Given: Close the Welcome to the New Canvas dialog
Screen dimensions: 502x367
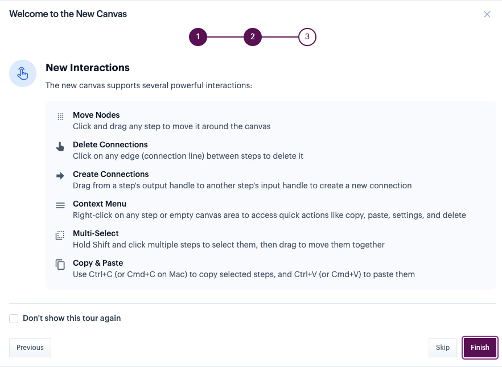Looking at the screenshot, I should pyautogui.click(x=487, y=14).
